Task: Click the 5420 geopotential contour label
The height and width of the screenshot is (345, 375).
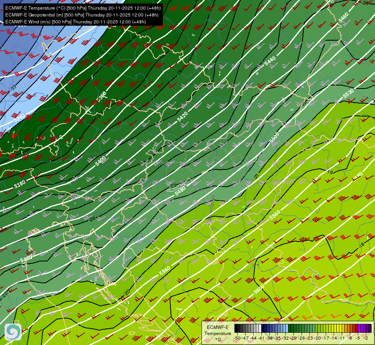Action: (x=182, y=117)
